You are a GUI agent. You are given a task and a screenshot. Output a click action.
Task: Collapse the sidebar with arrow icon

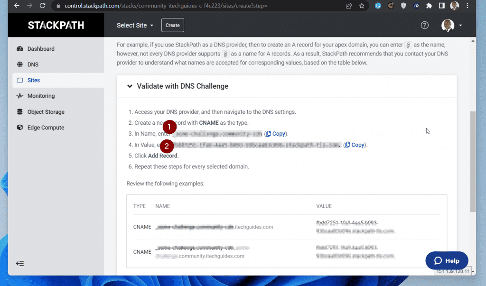click(20, 263)
